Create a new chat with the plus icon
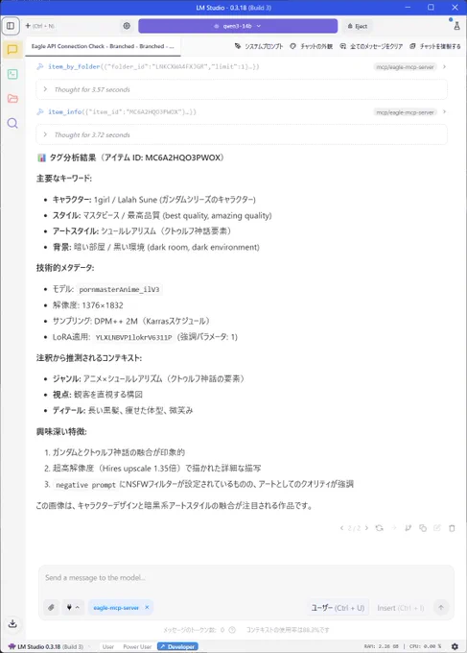This screenshot has height=653, width=467. coord(28,26)
